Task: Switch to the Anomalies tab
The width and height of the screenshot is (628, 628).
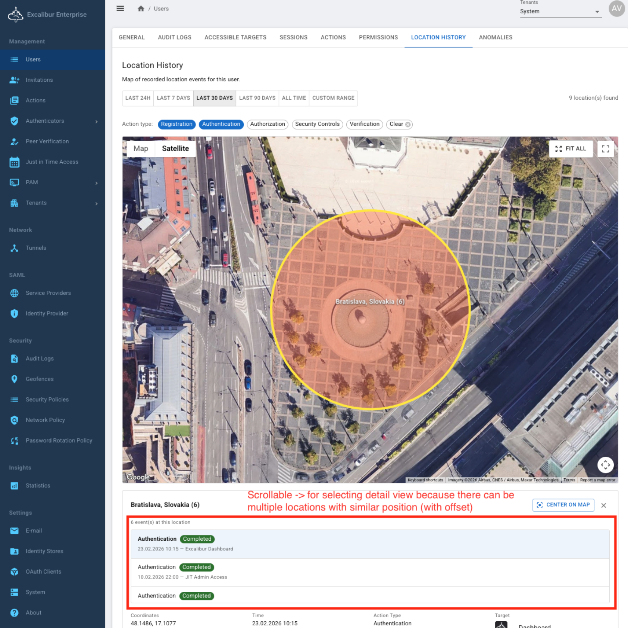Action: point(495,38)
